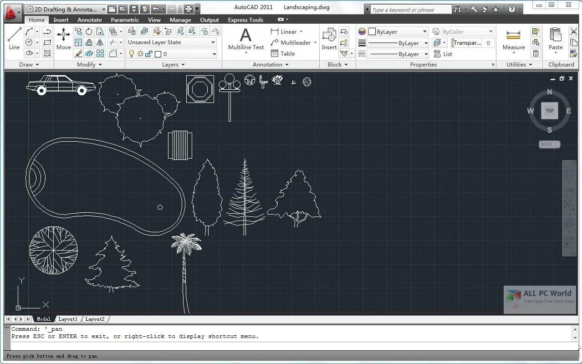This screenshot has height=364, width=582.
Task: Select the Rectangle tool
Action: tap(47, 42)
